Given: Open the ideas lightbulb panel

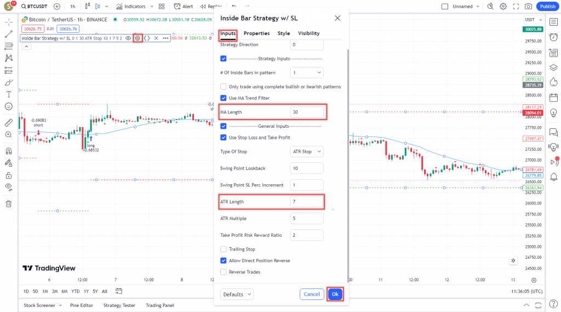Looking at the screenshot, I should coord(553,113).
